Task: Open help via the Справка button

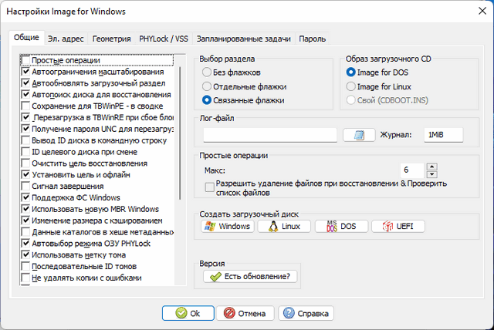Action: coord(306,313)
